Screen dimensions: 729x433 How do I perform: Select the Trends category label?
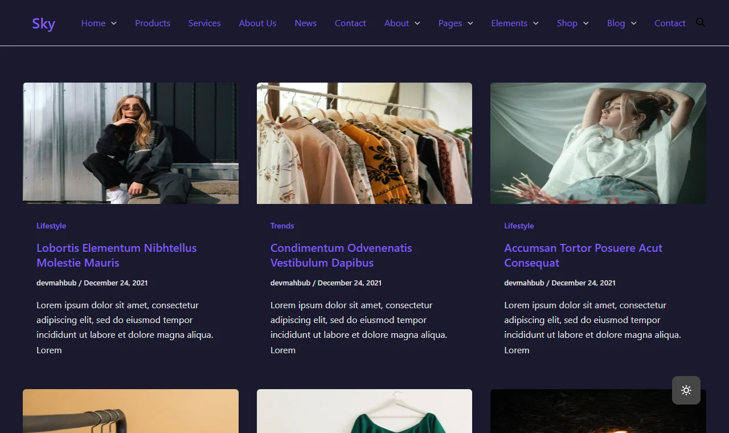[x=282, y=226]
